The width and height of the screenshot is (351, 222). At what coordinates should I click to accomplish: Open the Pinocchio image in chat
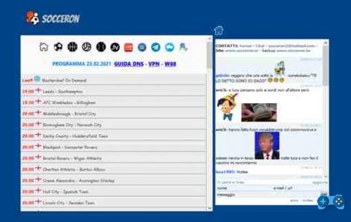[228, 107]
